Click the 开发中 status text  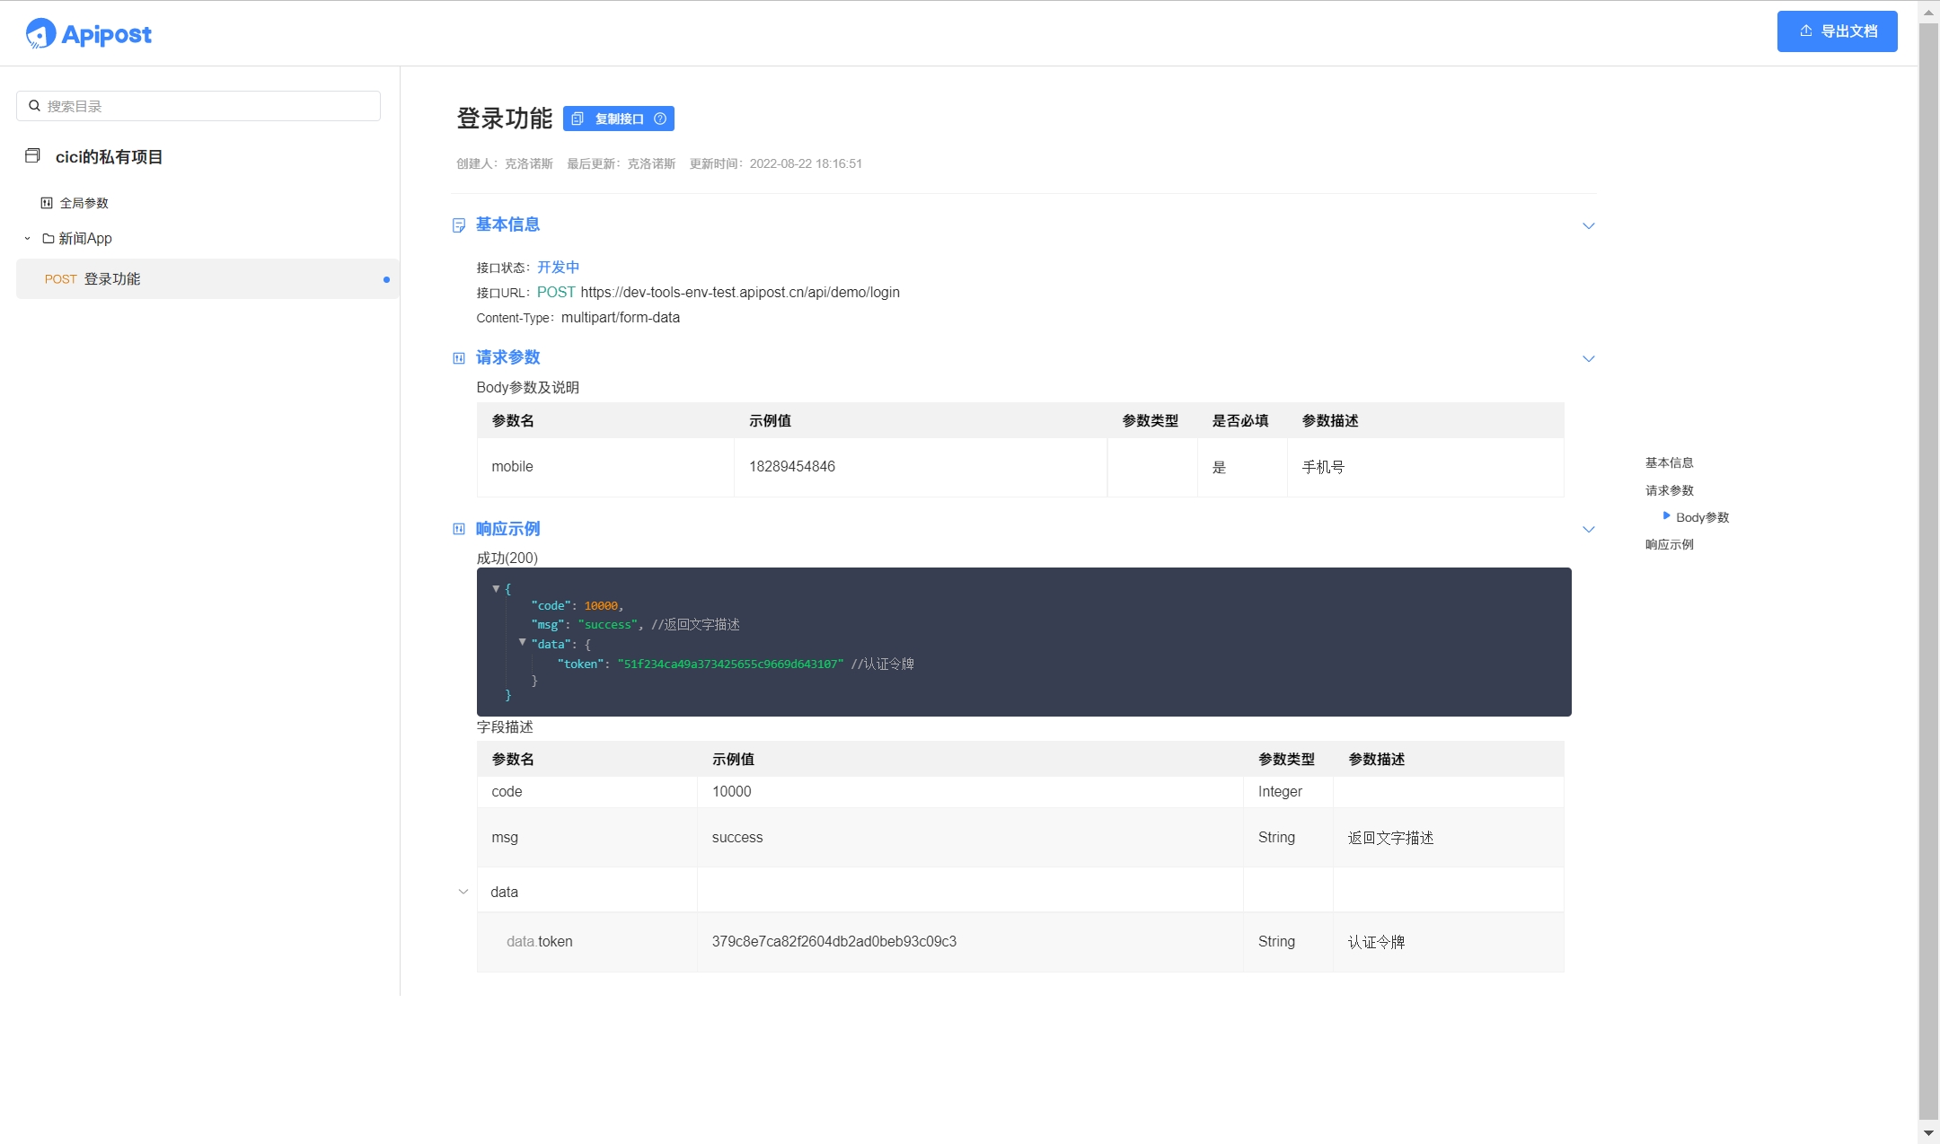click(x=558, y=268)
